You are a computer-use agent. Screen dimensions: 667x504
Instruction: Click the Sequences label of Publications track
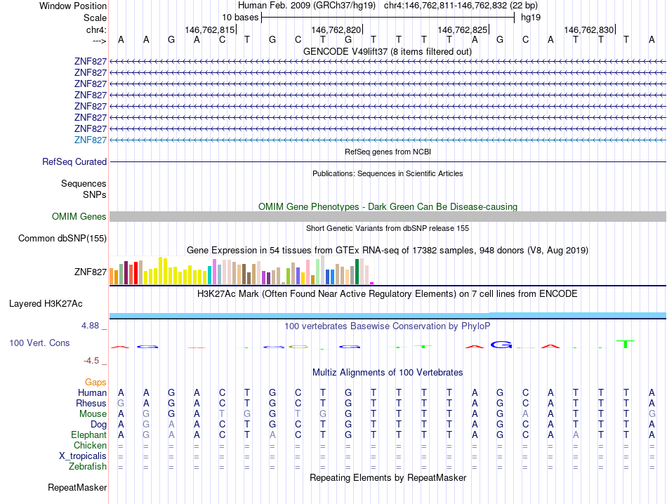[x=84, y=183]
